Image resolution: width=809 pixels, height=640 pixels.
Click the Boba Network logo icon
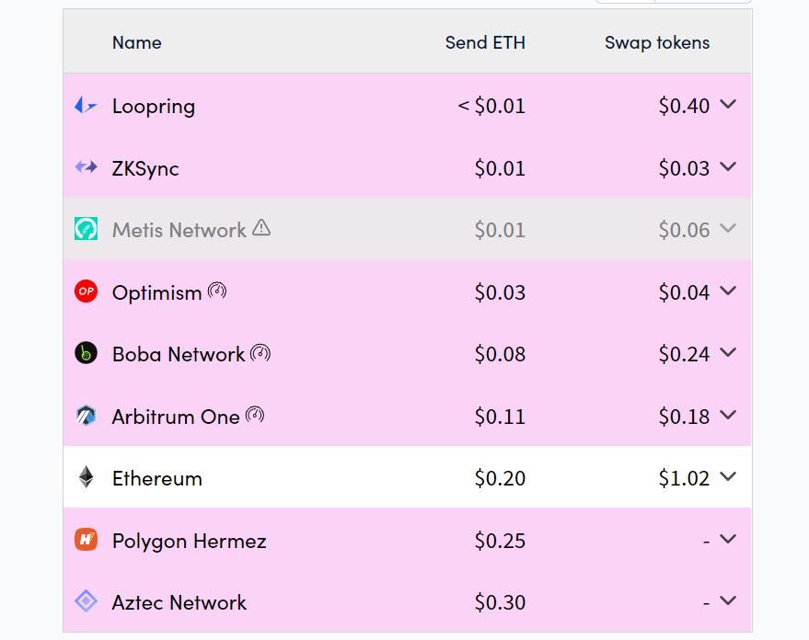point(86,353)
